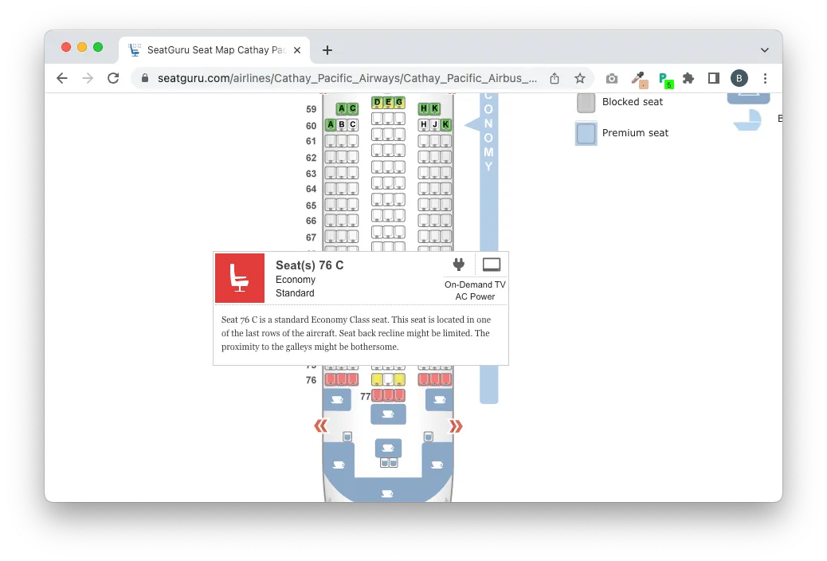Focus the seatguru.com address bar
The width and height of the screenshot is (827, 561).
347,79
